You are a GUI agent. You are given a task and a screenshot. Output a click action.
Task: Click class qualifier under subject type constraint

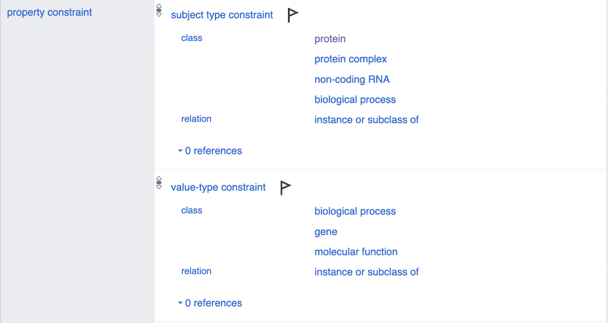click(192, 38)
